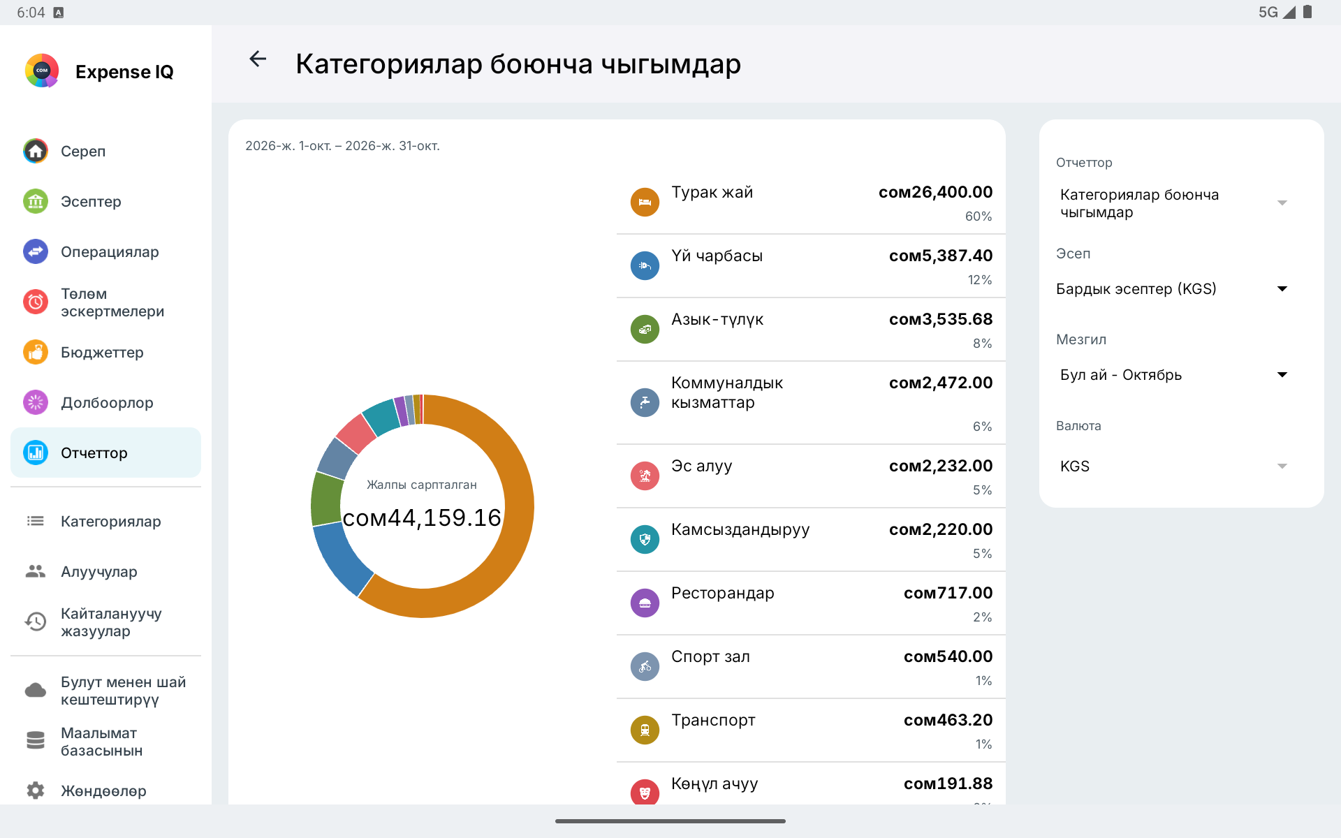Click total сом44,159.16 in chart center
Screen dimensions: 1341x838
(422, 517)
